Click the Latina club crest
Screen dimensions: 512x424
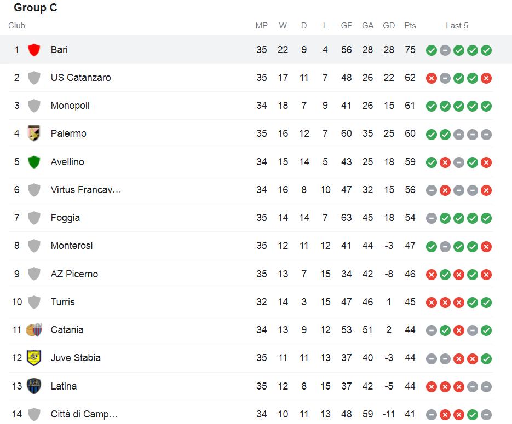click(x=34, y=386)
